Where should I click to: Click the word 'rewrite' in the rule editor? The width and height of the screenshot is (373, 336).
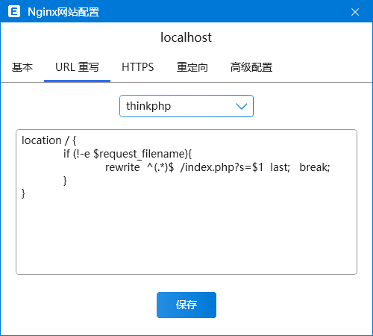pyautogui.click(x=122, y=167)
